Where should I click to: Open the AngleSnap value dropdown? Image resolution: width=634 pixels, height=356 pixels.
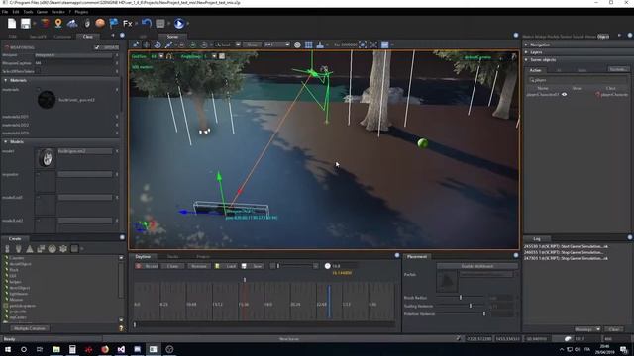coord(214,56)
